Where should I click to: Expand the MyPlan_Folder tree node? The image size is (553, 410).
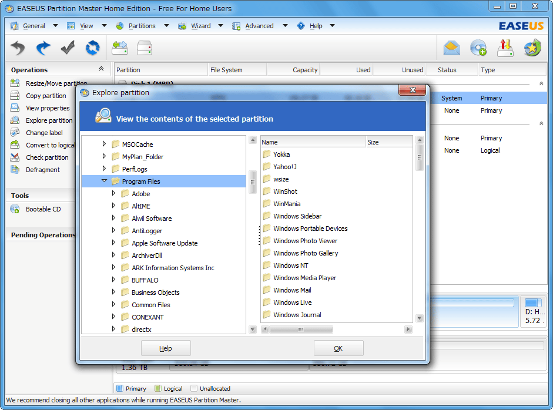coord(104,156)
